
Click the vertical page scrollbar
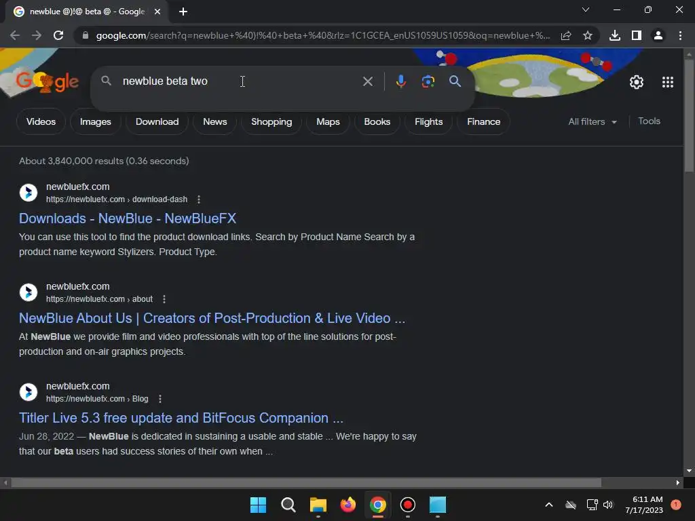(689, 116)
